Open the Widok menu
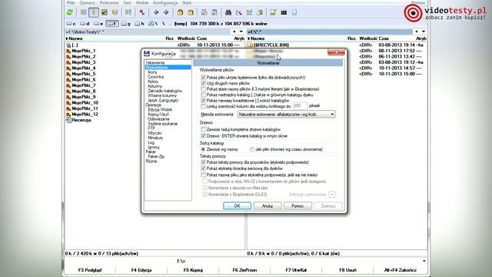Viewport: 492px width, 277px height. click(142, 3)
